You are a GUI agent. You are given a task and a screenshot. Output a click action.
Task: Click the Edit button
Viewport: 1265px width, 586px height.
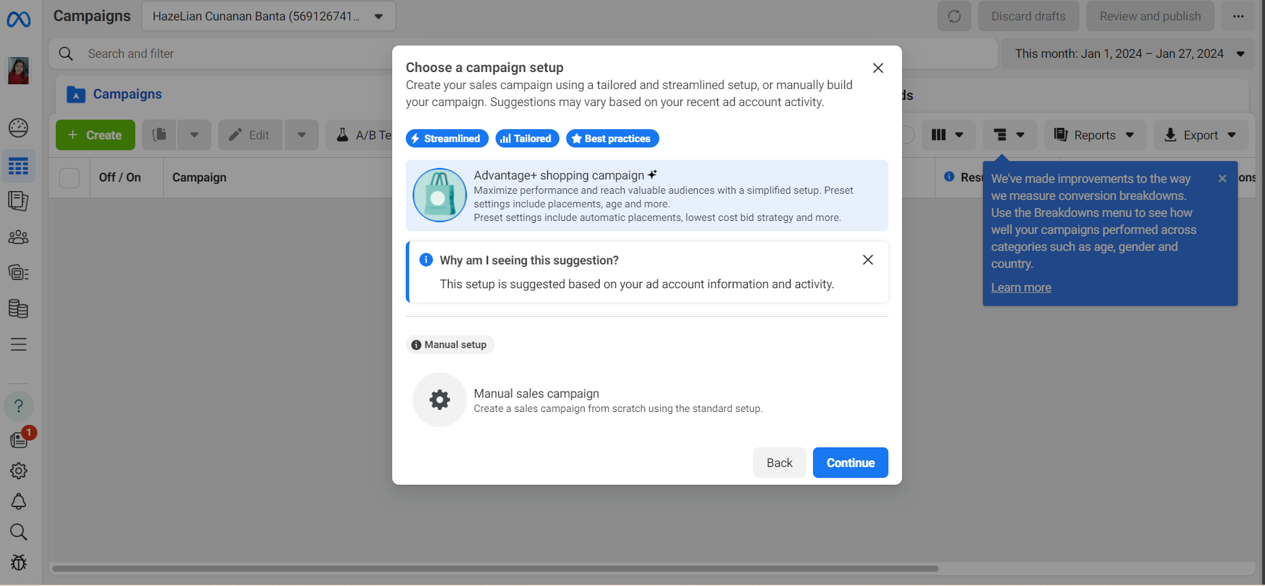click(x=250, y=135)
